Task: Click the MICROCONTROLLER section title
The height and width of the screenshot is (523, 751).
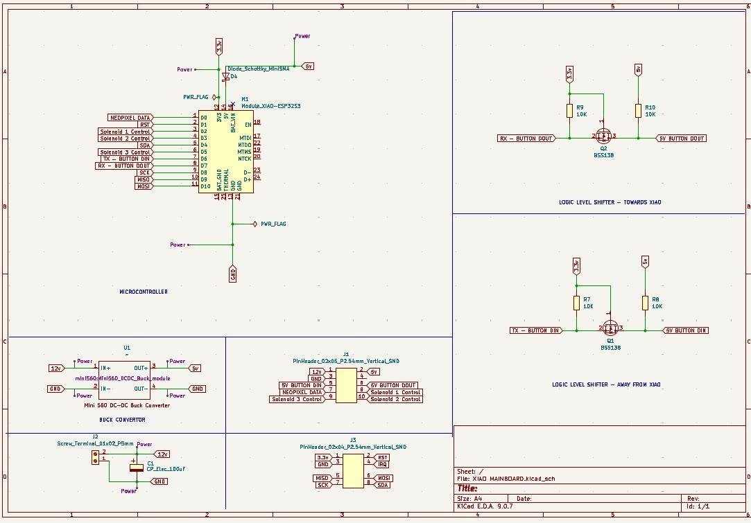Action: tap(144, 292)
